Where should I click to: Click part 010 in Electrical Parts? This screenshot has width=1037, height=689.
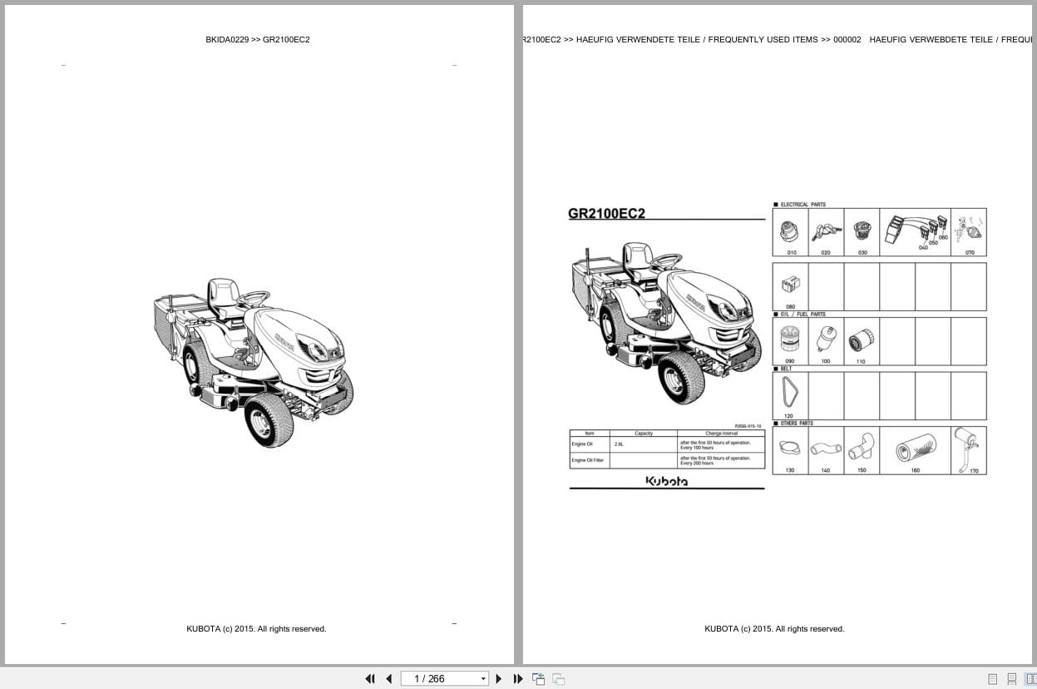click(790, 232)
